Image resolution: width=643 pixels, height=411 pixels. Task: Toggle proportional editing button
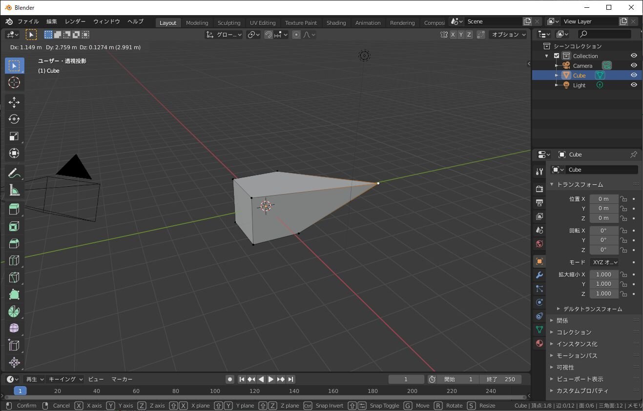point(297,35)
